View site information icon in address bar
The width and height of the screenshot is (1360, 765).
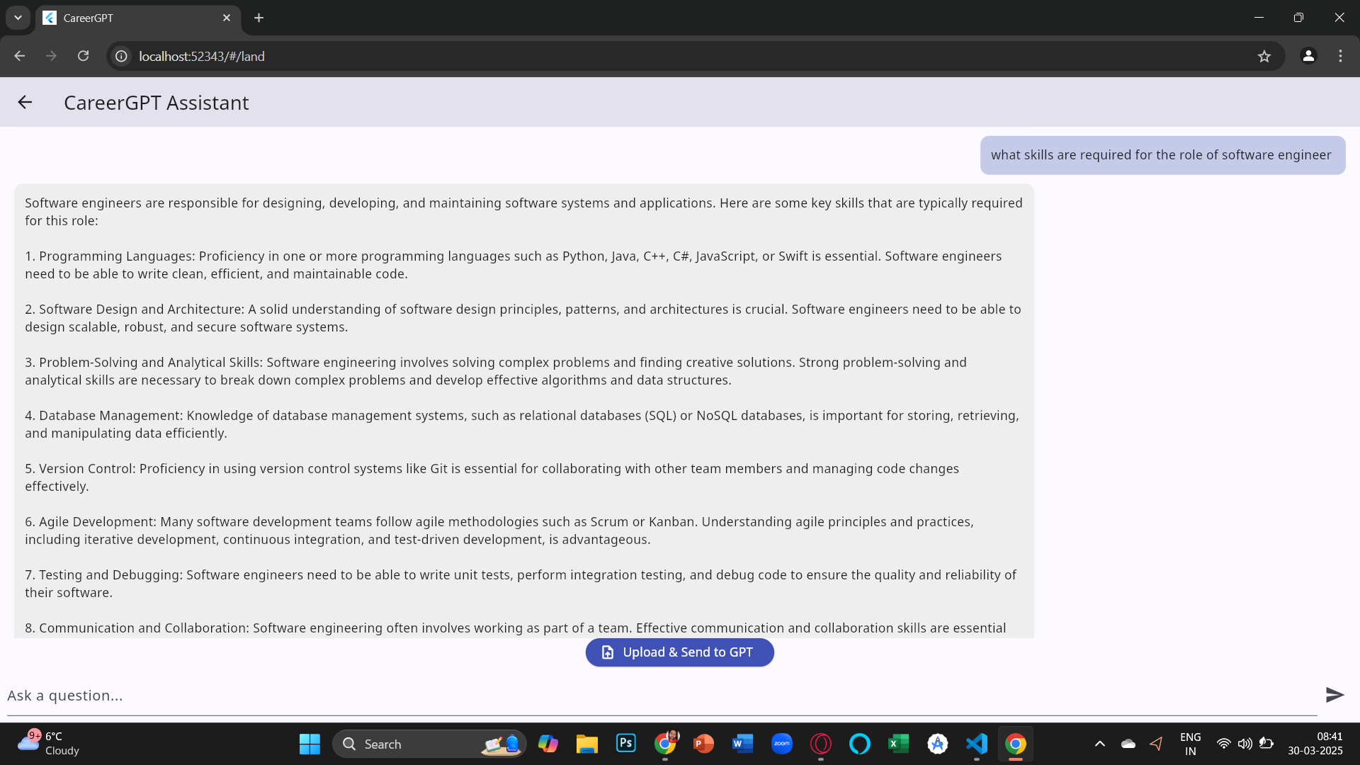[x=122, y=56]
